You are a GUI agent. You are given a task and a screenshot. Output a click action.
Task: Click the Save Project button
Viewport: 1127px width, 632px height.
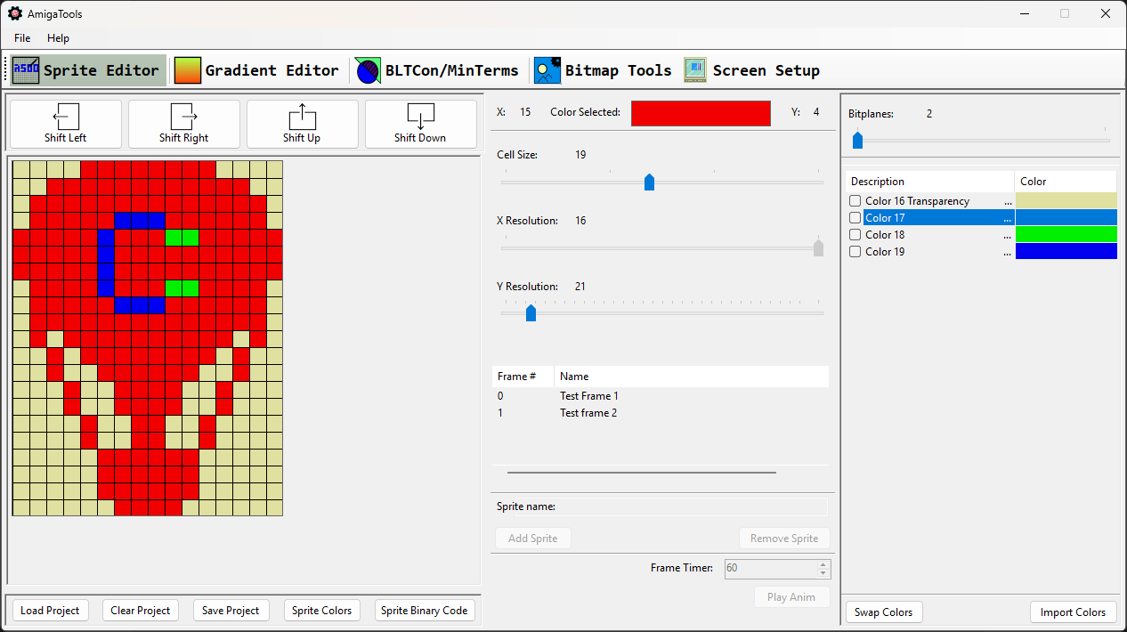tap(231, 611)
